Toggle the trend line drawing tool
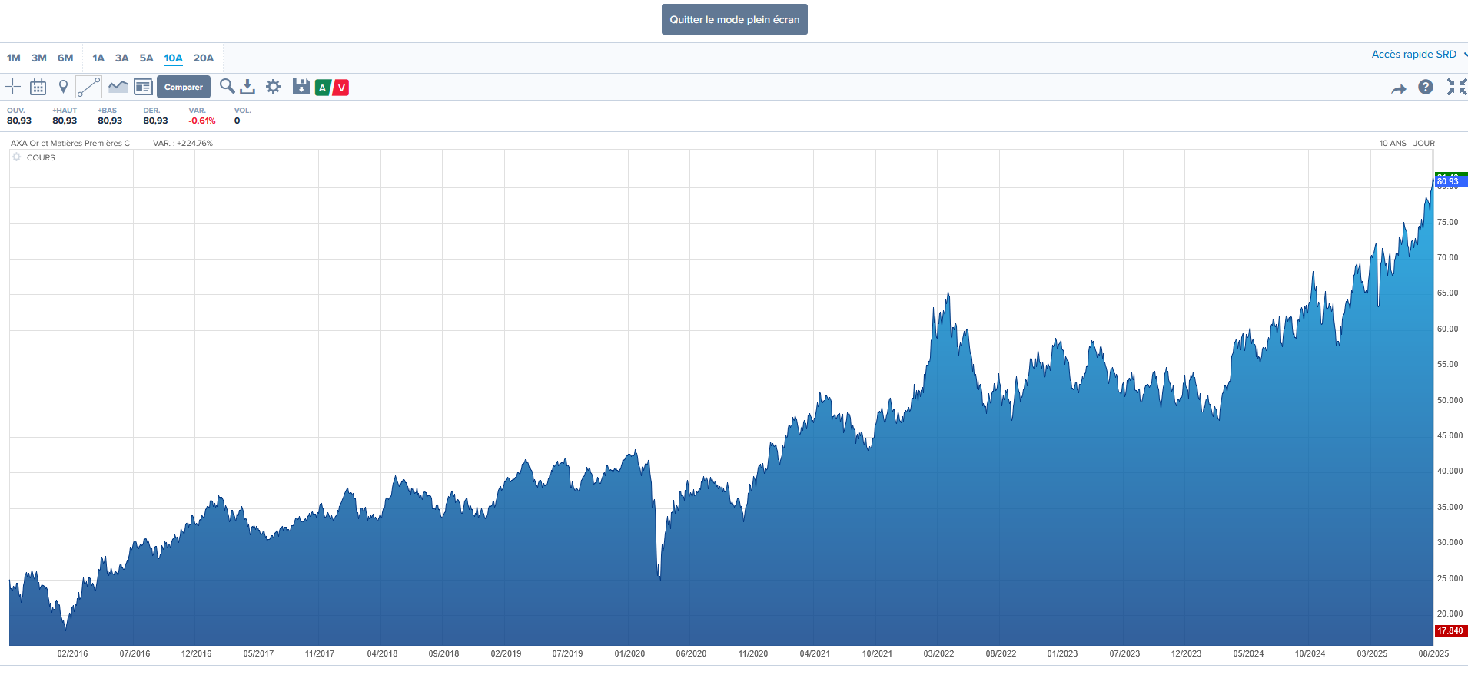 point(88,87)
